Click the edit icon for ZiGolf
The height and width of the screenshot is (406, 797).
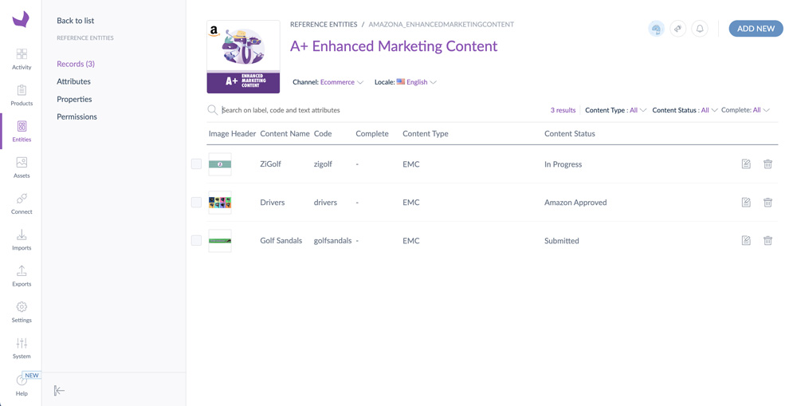(x=746, y=164)
